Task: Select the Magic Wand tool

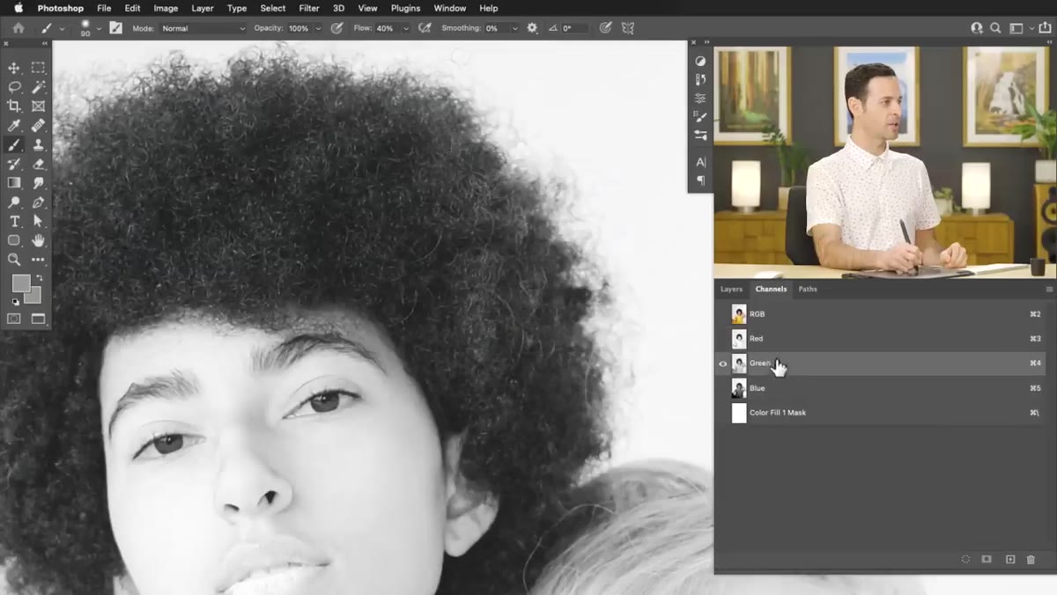Action: [38, 87]
